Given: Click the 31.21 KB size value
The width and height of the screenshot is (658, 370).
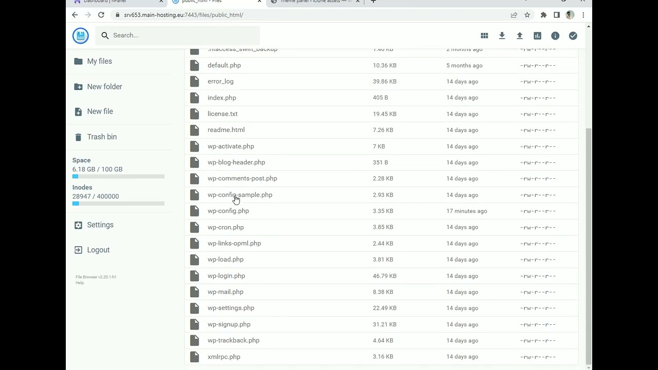Looking at the screenshot, I should 385,324.
